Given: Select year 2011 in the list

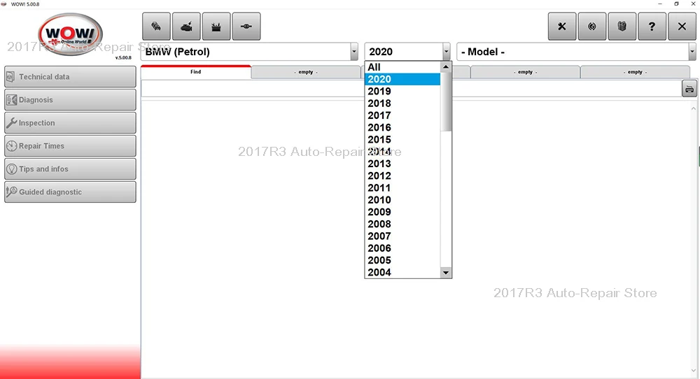Looking at the screenshot, I should [x=402, y=187].
